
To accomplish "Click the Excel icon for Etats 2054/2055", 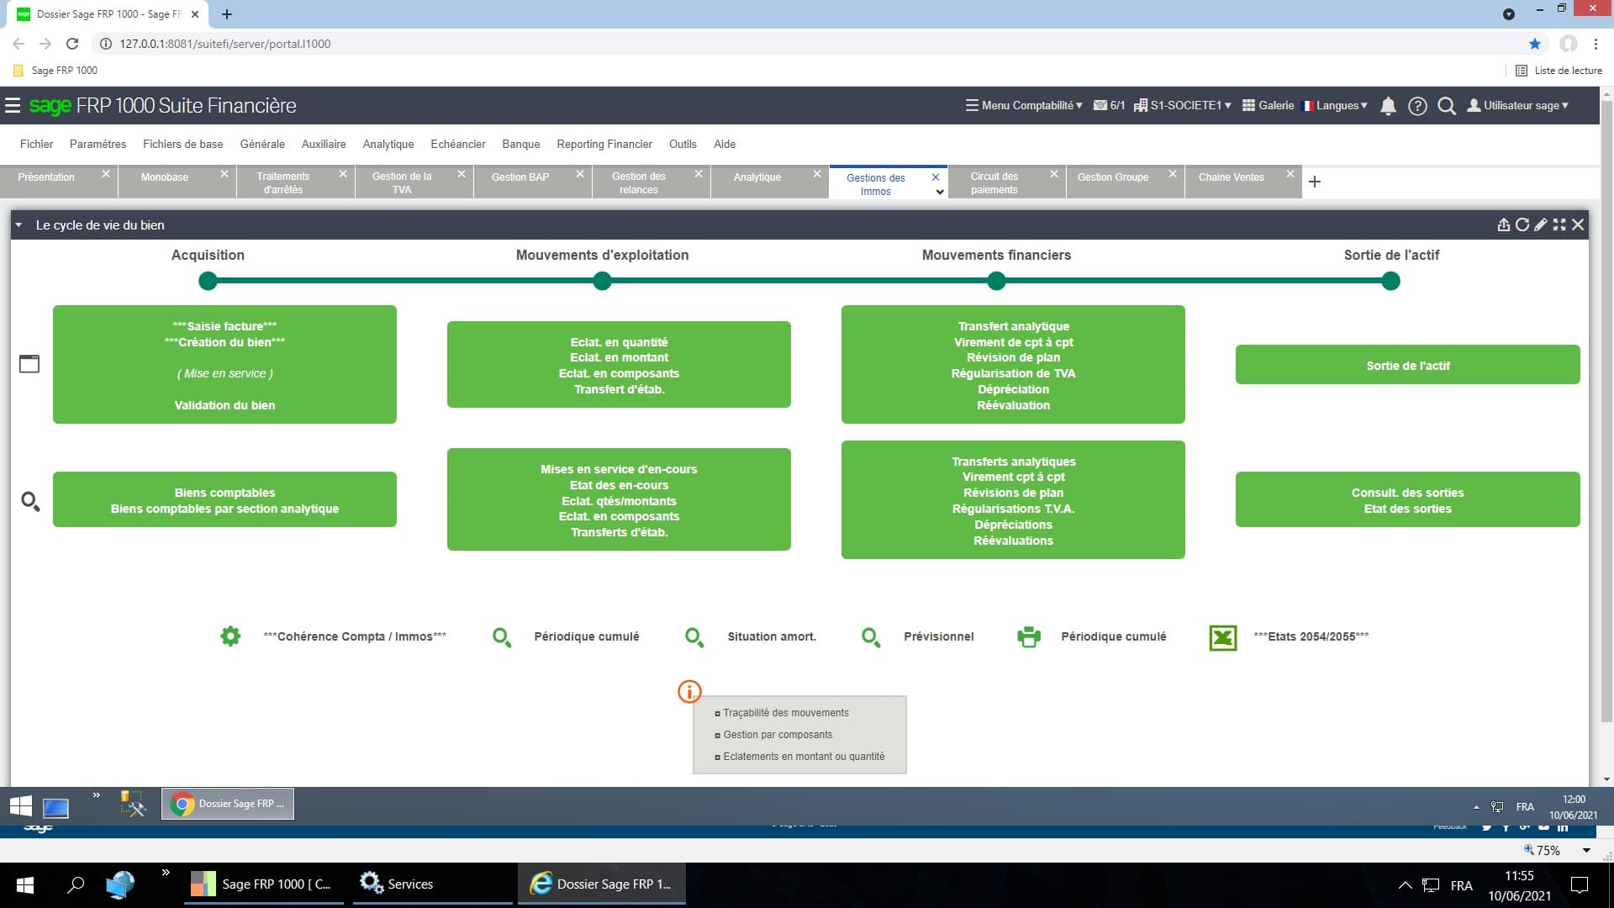I will coord(1222,637).
